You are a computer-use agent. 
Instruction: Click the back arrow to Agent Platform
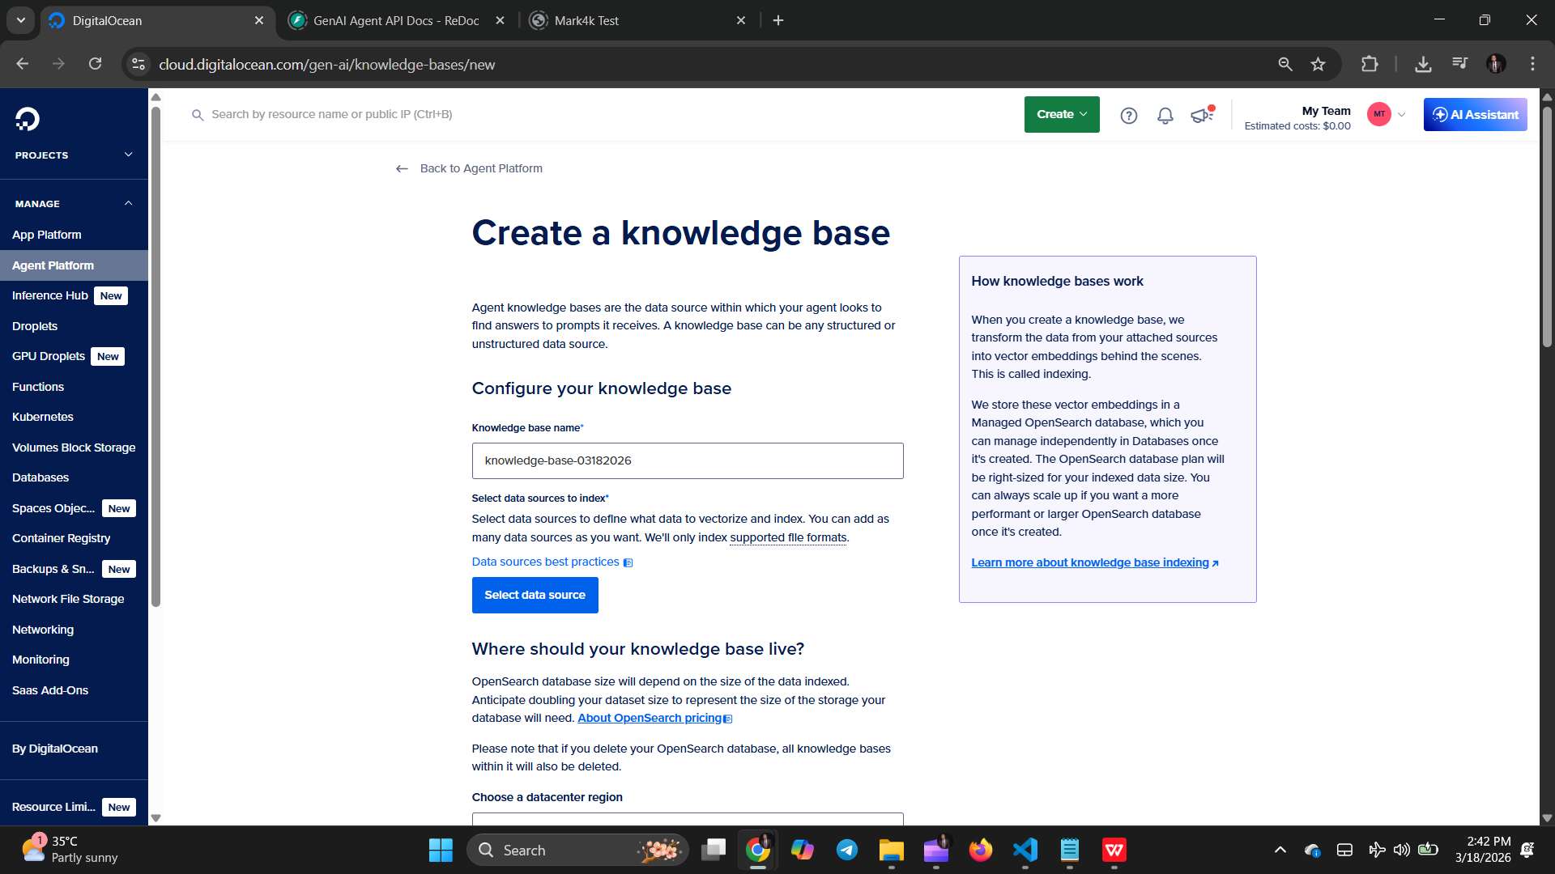coord(402,168)
